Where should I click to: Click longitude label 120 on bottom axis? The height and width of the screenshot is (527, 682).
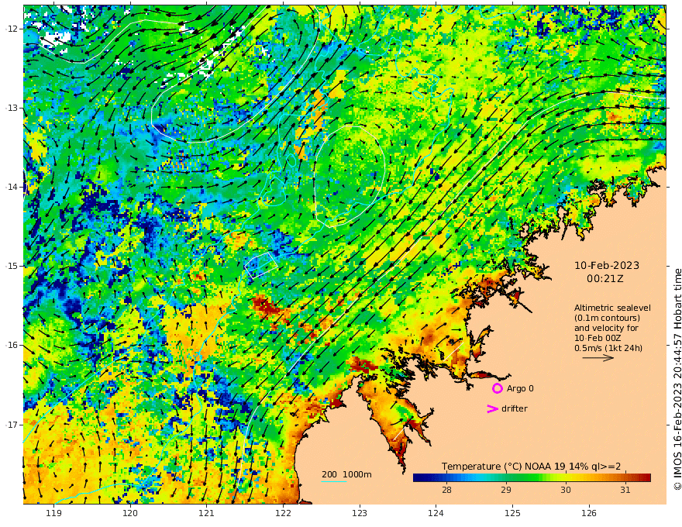(x=130, y=513)
